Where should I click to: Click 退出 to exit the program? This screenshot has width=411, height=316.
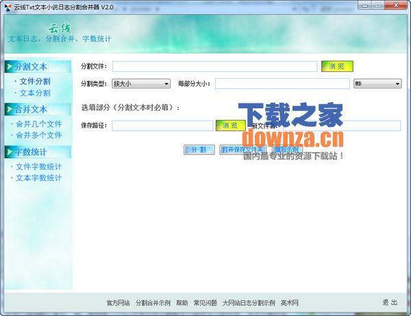pos(390,302)
